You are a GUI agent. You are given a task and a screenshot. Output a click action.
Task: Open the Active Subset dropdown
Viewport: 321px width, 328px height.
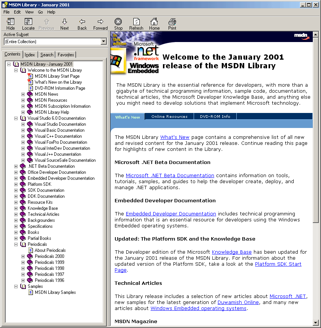point(103,41)
